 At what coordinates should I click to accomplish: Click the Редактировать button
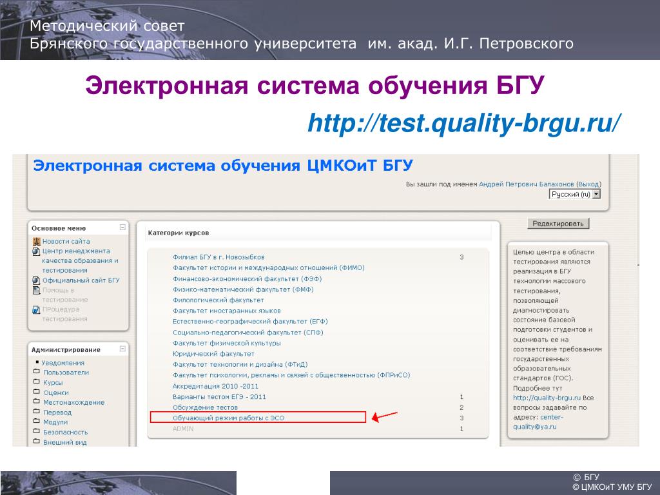tap(558, 224)
